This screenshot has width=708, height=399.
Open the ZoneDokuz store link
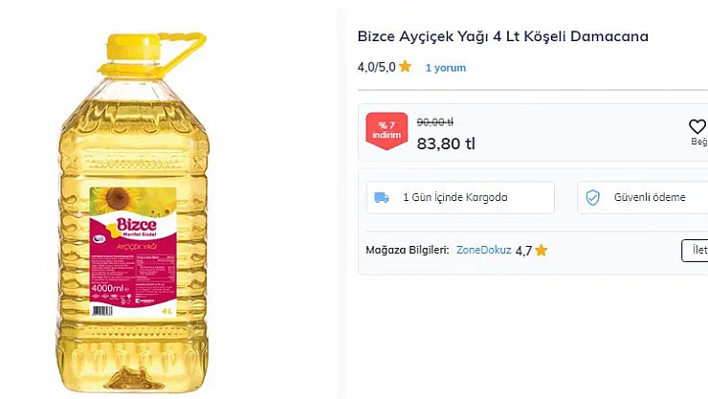[x=483, y=250]
